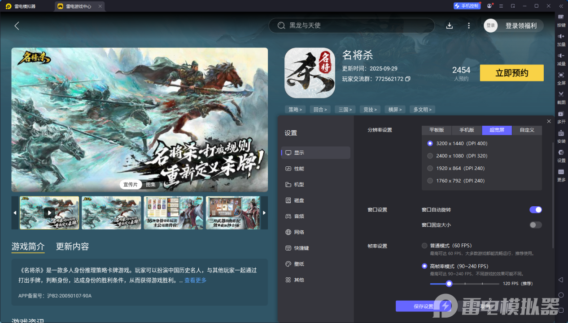This screenshot has width=568, height=323.
Task: Expand the 三国 tag dropdown
Action: [345, 109]
